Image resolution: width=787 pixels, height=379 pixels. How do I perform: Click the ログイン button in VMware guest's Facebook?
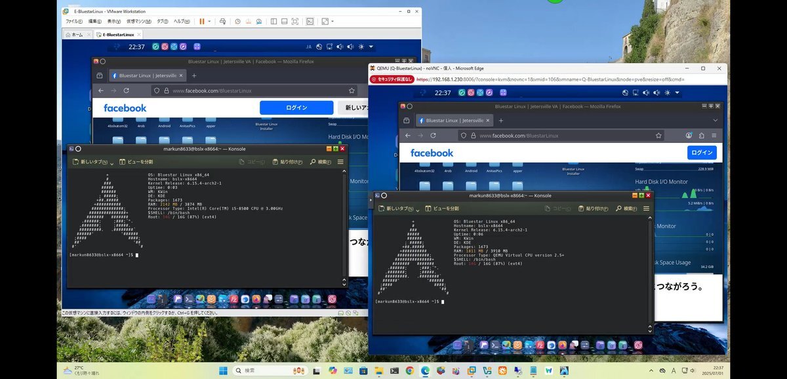(x=296, y=108)
